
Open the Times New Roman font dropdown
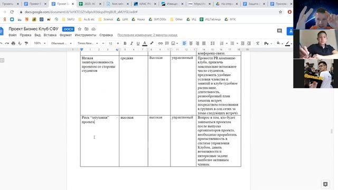click(x=88, y=43)
